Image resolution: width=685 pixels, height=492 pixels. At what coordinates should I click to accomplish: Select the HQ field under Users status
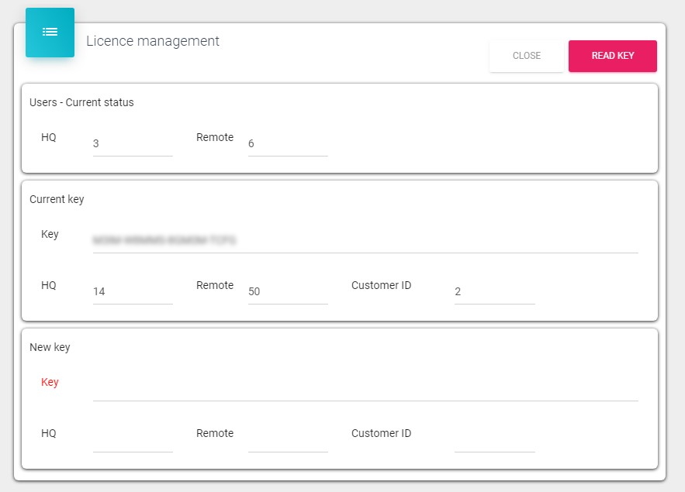(132, 144)
